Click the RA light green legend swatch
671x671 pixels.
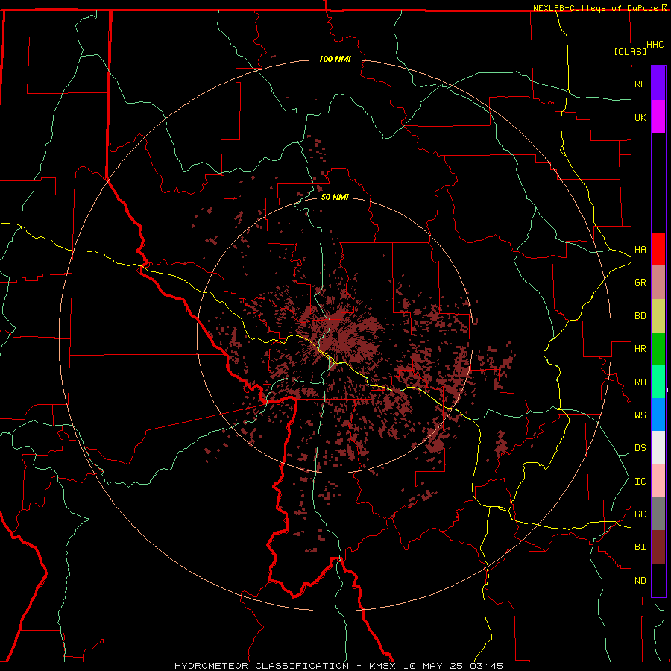[658, 382]
